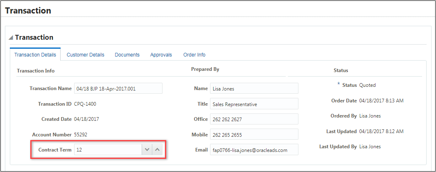
Task: Click the Transaction Name input field
Action: [118, 88]
